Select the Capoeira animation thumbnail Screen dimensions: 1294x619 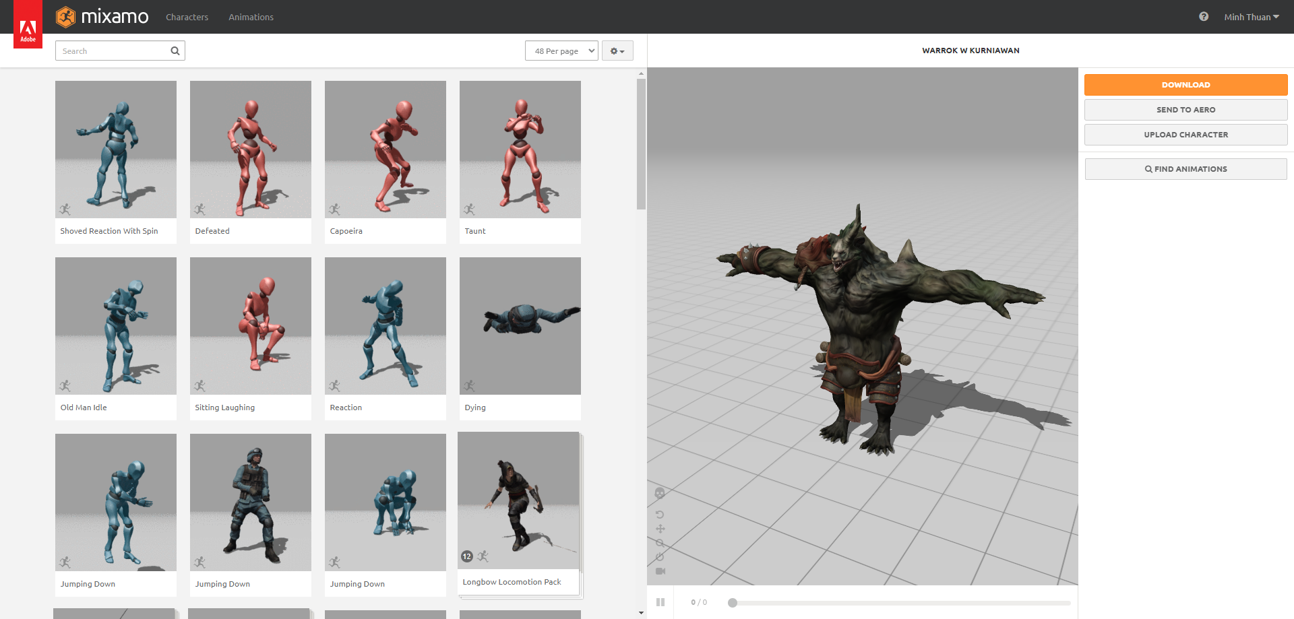[x=386, y=150]
